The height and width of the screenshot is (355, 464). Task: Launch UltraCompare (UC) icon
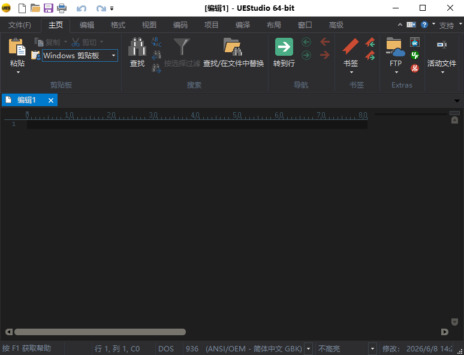[415, 43]
